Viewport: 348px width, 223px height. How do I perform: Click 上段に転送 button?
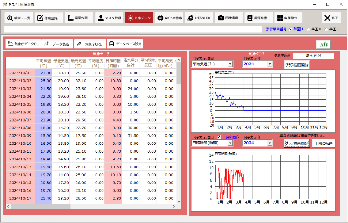pos(323,144)
